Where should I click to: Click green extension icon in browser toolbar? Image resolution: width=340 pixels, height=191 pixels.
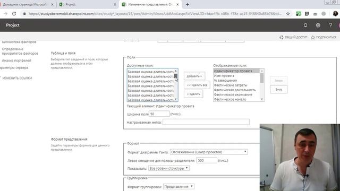click(x=299, y=14)
